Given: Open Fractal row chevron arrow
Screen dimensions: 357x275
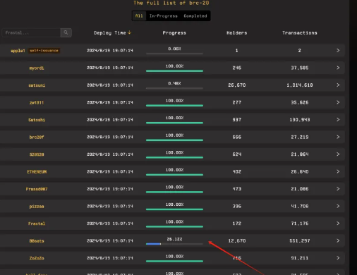Looking at the screenshot, I should click(x=338, y=224).
